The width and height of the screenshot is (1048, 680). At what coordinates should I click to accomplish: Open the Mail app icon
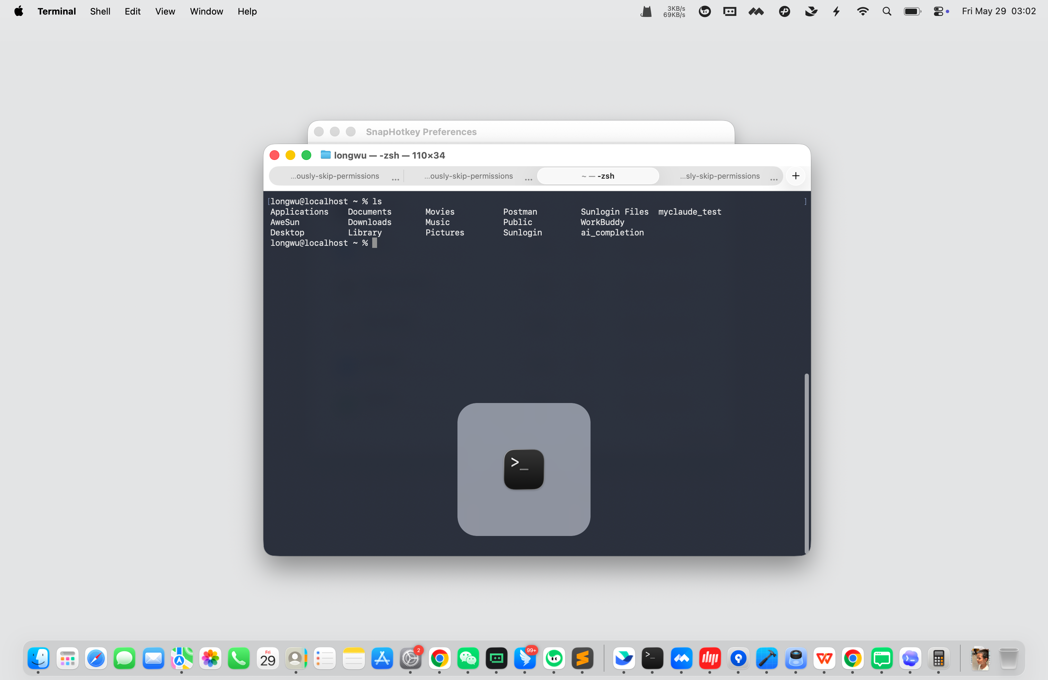tap(153, 659)
